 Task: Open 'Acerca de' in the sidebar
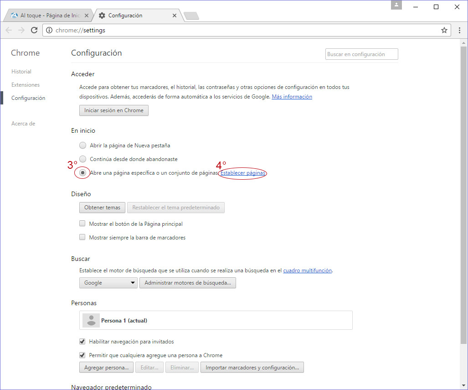click(23, 124)
